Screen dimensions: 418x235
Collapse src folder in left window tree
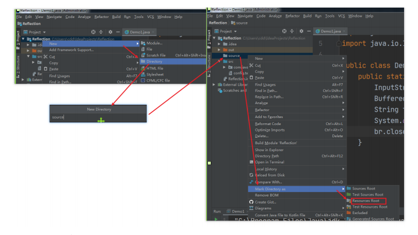pyautogui.click(x=29, y=56)
